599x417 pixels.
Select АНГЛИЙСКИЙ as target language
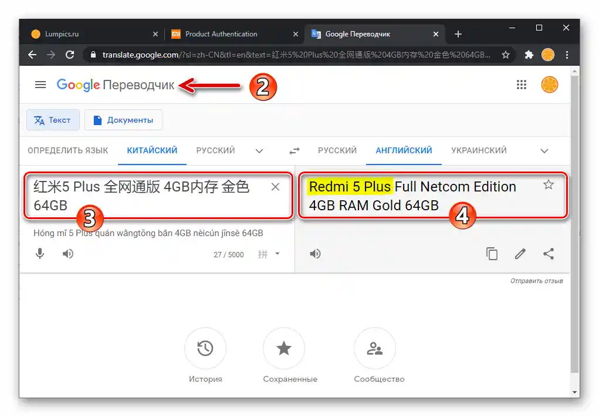404,150
